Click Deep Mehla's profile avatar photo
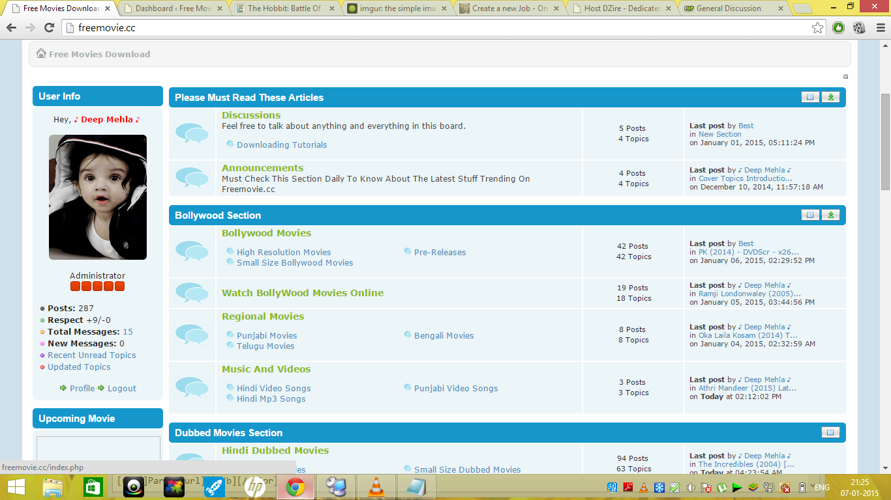 click(97, 197)
